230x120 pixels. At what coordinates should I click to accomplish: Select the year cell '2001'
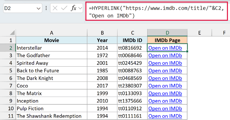click(x=102, y=63)
